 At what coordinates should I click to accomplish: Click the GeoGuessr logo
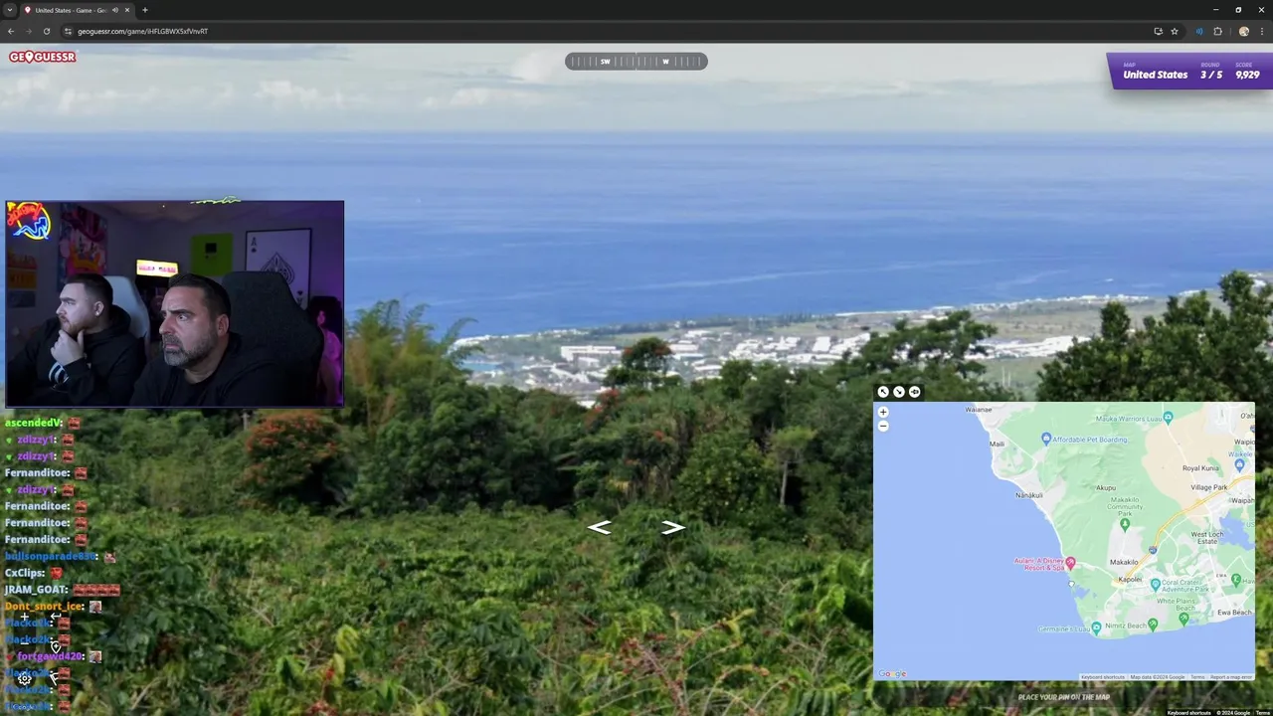(43, 57)
